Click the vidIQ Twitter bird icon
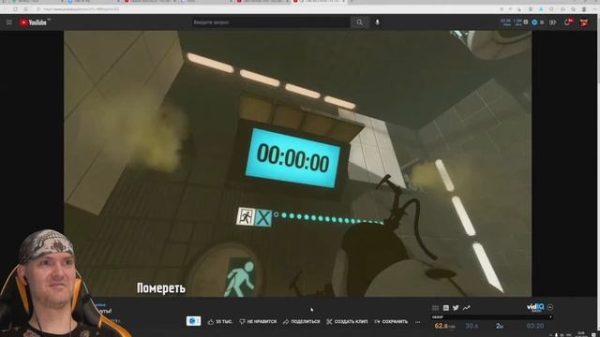 [x=456, y=308]
